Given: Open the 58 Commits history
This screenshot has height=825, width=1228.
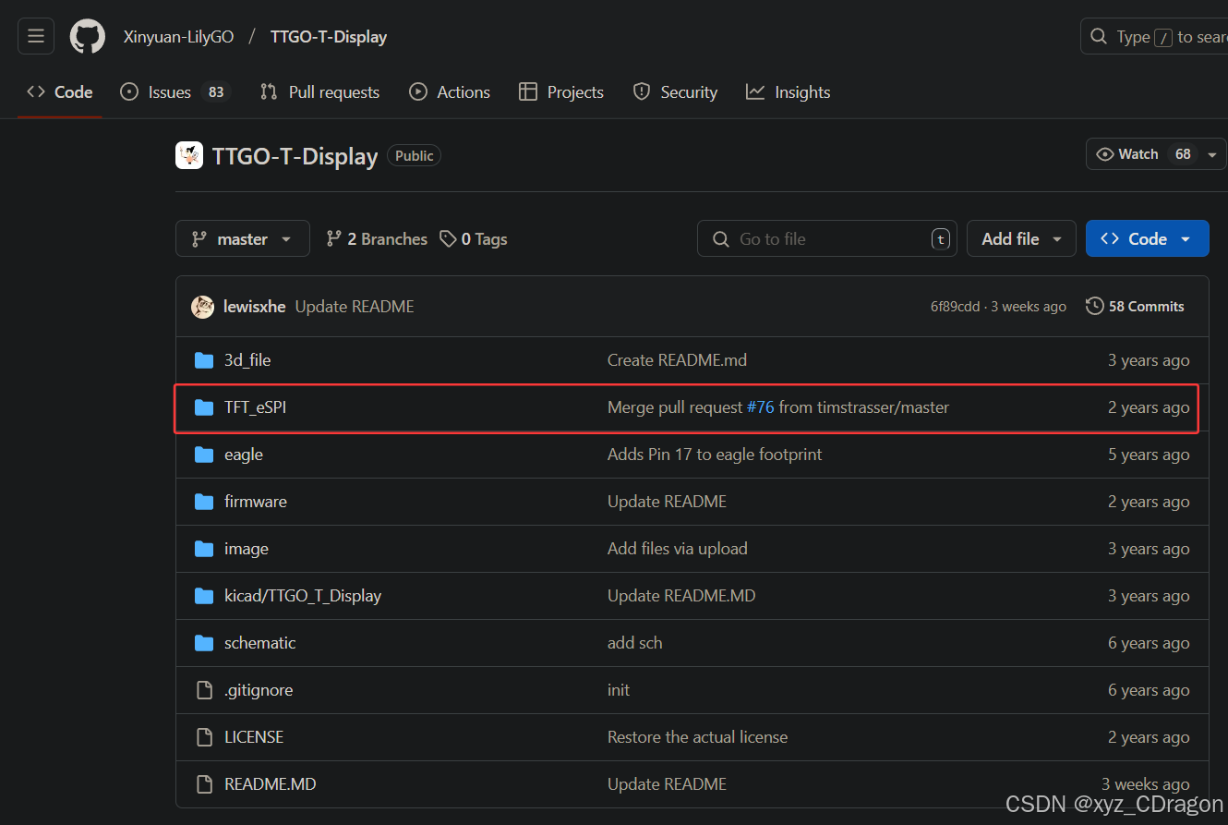Looking at the screenshot, I should coord(1135,307).
